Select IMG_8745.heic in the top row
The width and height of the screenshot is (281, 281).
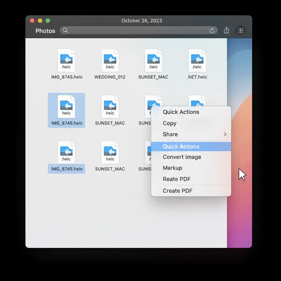tap(66, 61)
